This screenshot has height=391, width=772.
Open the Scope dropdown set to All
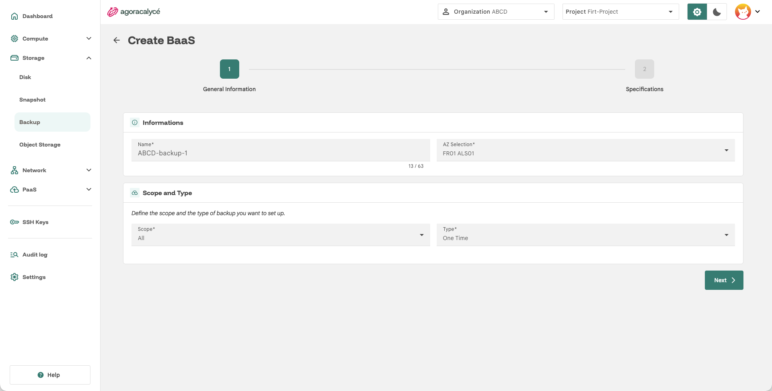pos(281,234)
